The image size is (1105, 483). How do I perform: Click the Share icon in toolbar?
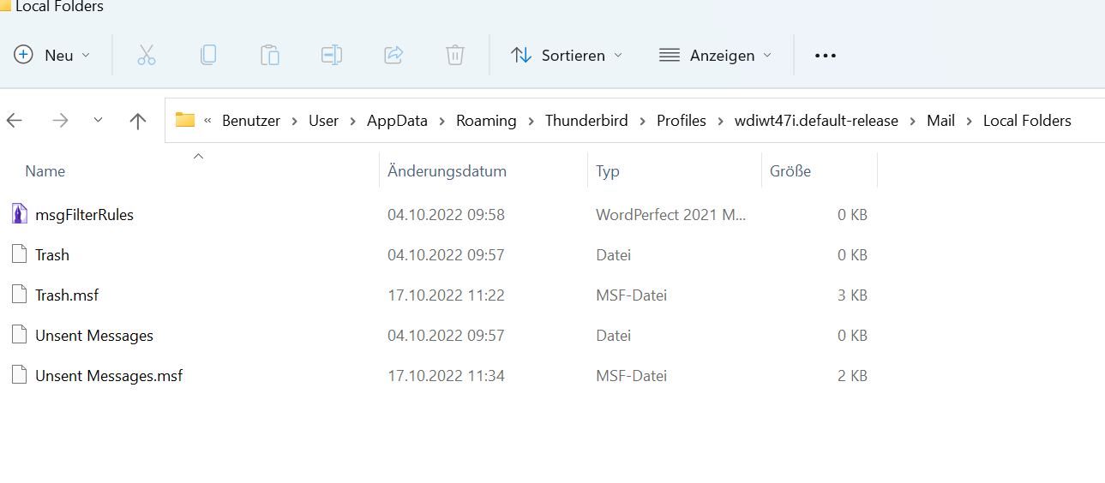[393, 56]
